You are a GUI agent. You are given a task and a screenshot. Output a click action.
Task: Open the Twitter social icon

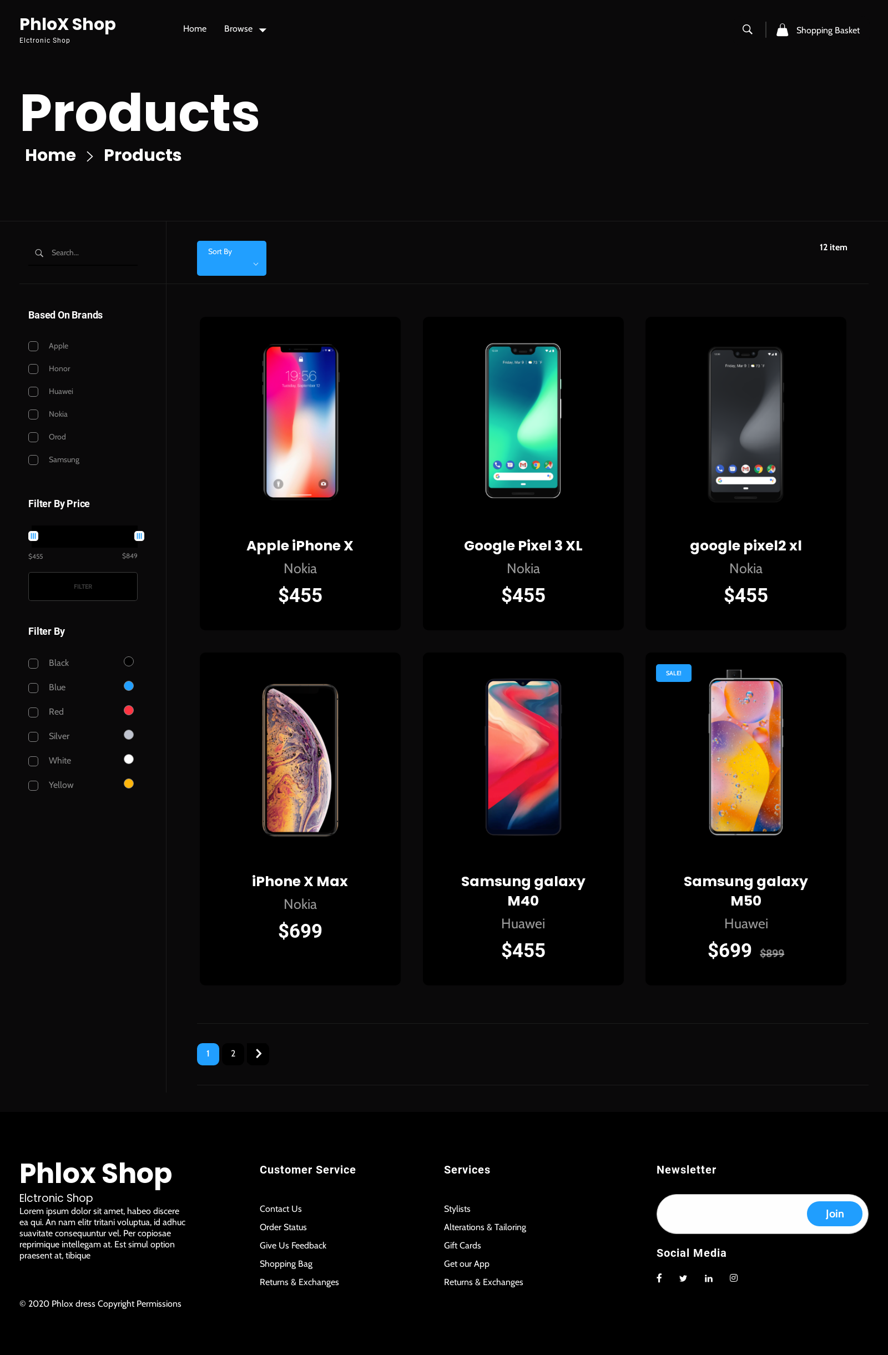coord(683,1278)
